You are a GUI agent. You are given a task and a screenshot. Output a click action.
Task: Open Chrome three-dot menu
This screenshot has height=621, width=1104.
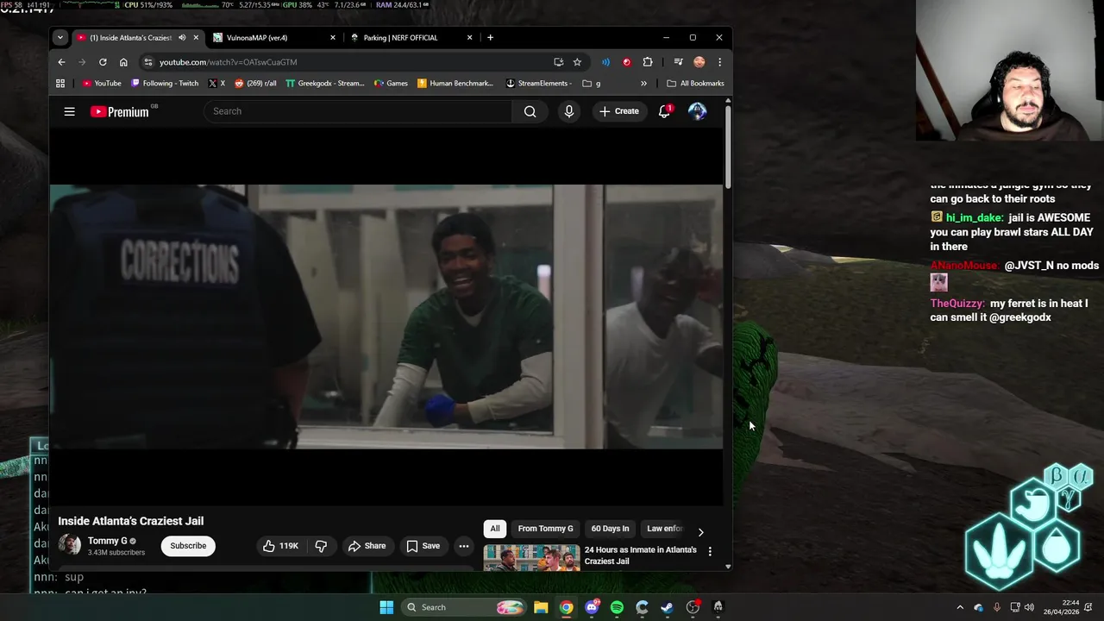tap(719, 62)
